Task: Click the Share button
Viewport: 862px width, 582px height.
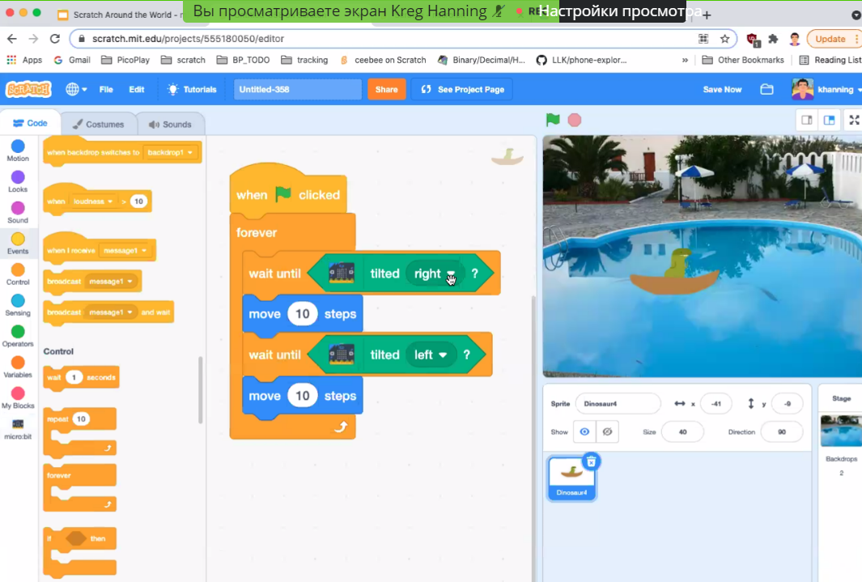Action: pos(386,89)
